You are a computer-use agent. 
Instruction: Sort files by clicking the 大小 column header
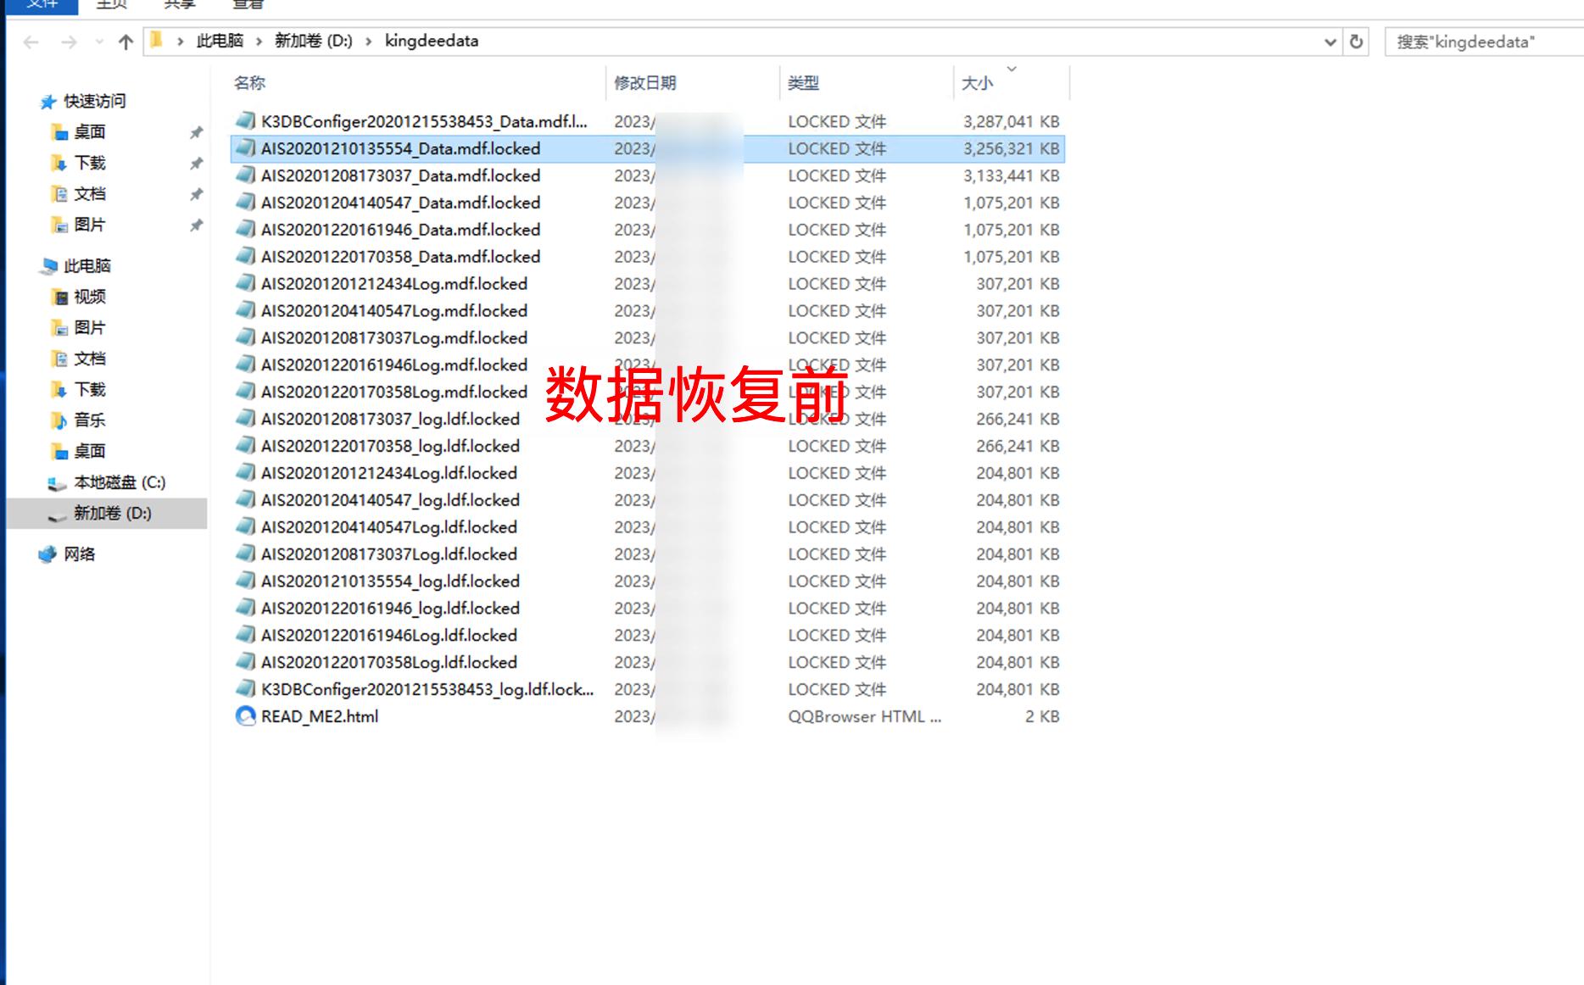click(977, 83)
